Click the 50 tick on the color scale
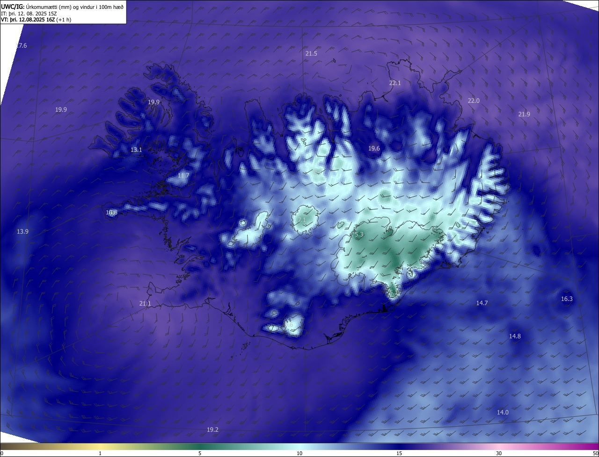Image resolution: width=599 pixels, height=457 pixels. click(595, 453)
